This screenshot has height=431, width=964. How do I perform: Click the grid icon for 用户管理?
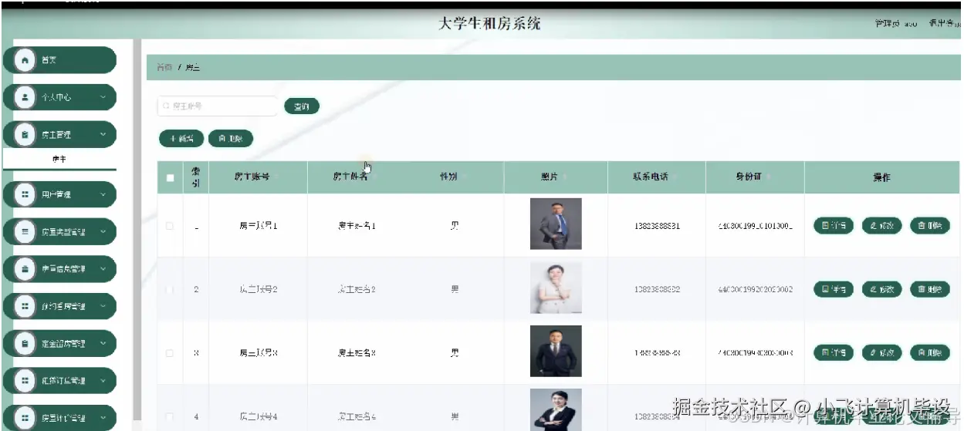(x=25, y=194)
